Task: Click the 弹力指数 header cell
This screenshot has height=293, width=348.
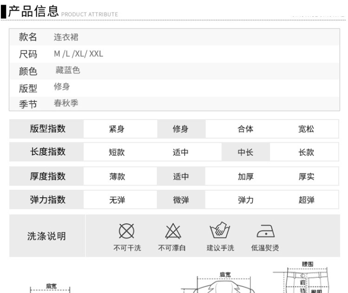Action: pos(46,200)
